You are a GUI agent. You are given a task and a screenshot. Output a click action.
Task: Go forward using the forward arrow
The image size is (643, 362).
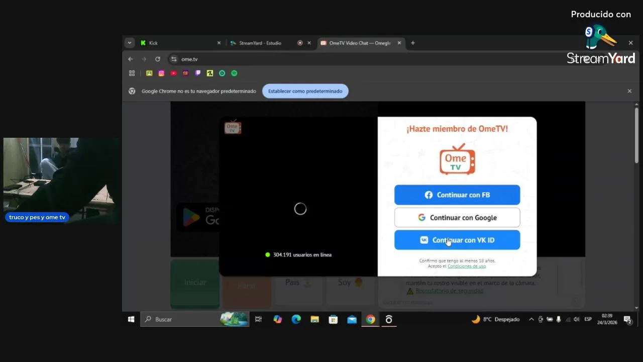coord(144,59)
